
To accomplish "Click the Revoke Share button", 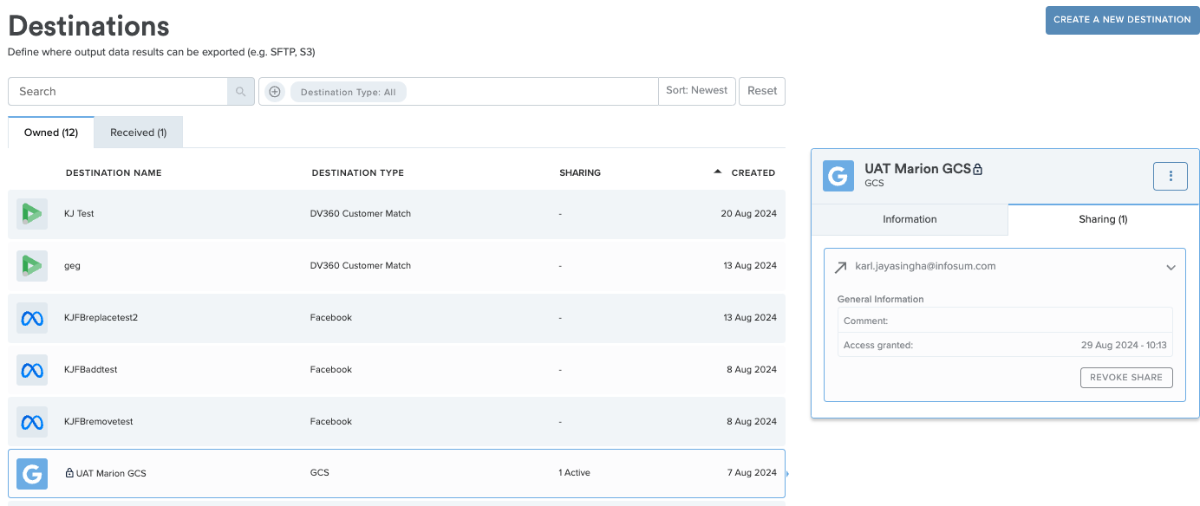I will pos(1126,378).
